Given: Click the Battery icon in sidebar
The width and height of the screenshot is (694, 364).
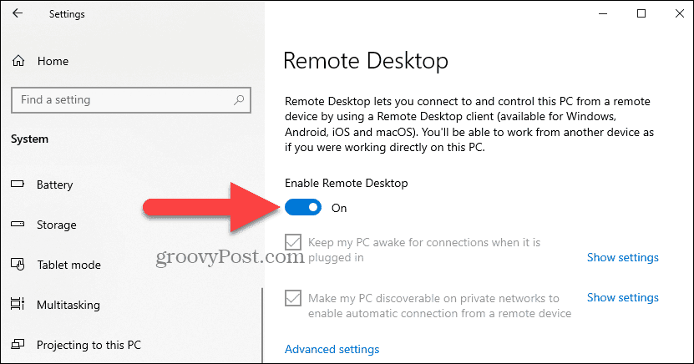Looking at the screenshot, I should [18, 184].
